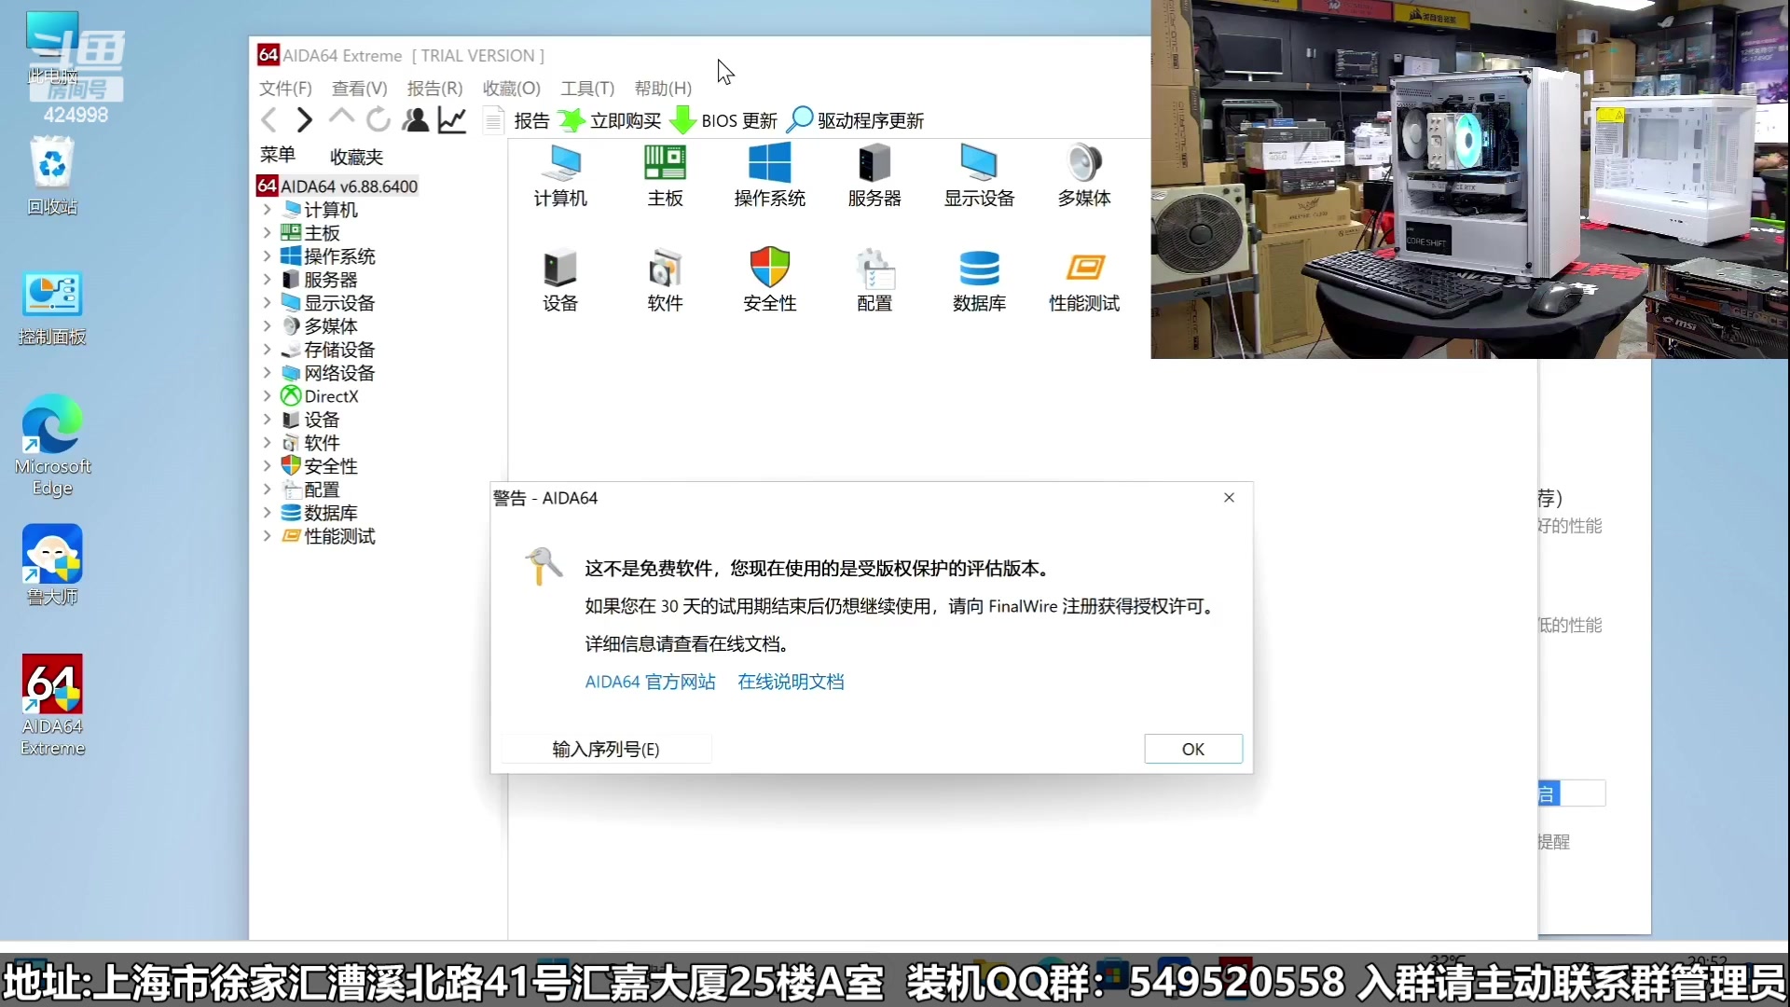The width and height of the screenshot is (1790, 1007).
Task: Expand the 显示设备 tree node
Action: tap(267, 302)
